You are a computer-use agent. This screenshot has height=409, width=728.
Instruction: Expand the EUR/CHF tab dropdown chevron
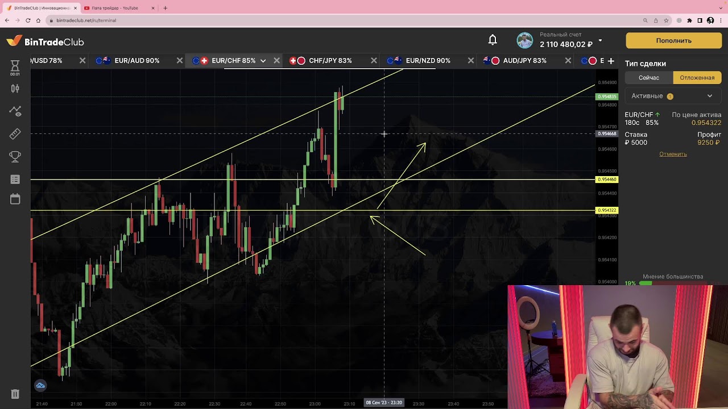[x=263, y=61]
